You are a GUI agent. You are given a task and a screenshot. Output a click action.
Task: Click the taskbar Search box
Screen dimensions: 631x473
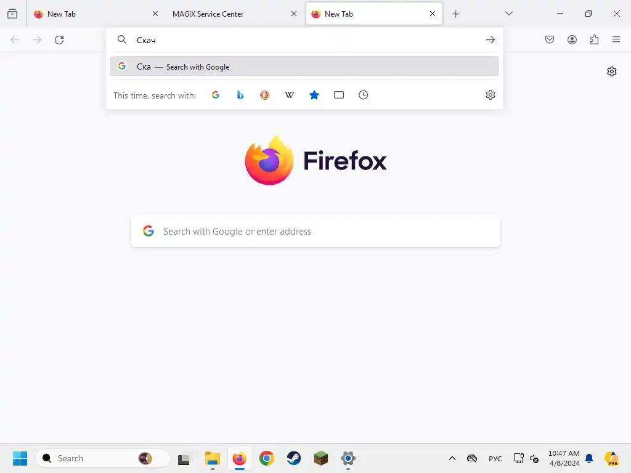[x=103, y=458]
